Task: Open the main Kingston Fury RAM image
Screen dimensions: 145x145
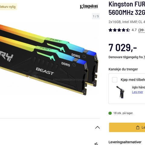Action: coord(48,60)
